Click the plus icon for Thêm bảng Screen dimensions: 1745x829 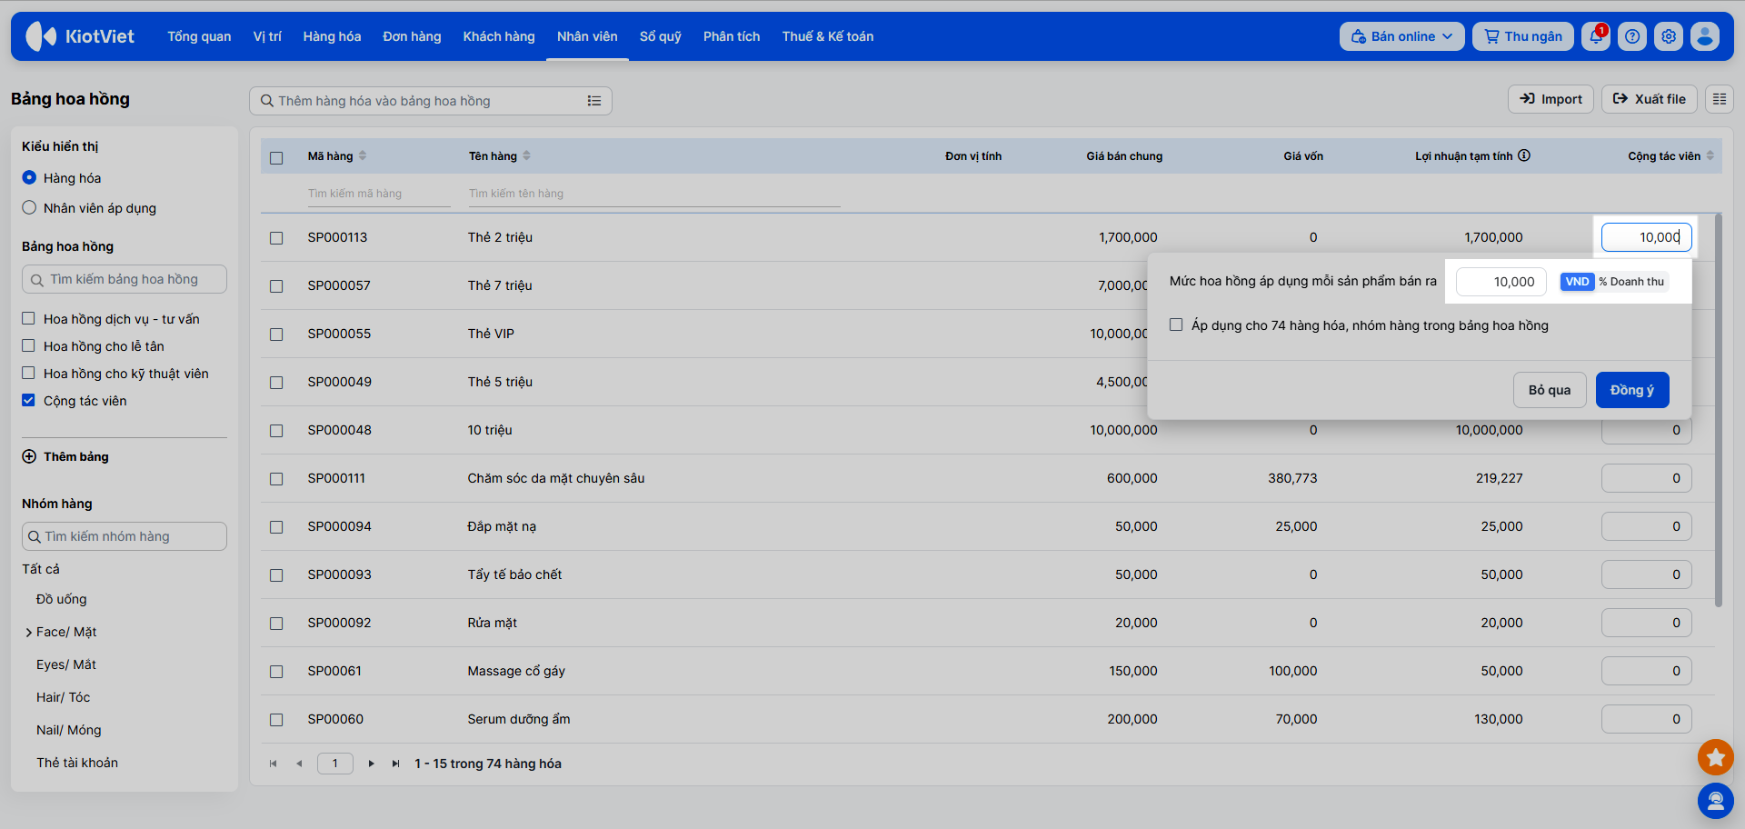[x=29, y=456]
